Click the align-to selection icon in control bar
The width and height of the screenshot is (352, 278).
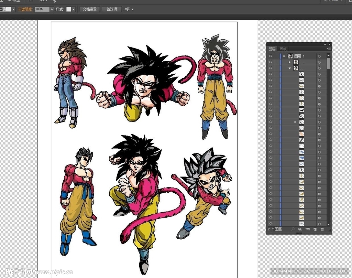point(127,9)
